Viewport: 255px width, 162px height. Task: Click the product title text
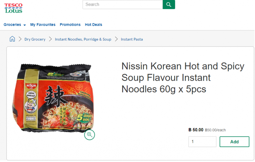[183, 77]
